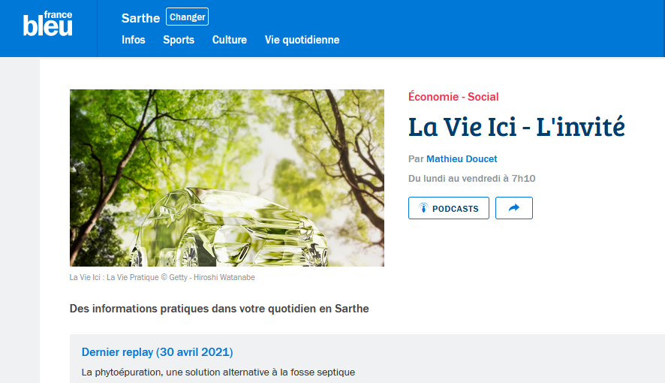The image size is (665, 383).
Task: Open the Sports menu
Action: (x=179, y=40)
